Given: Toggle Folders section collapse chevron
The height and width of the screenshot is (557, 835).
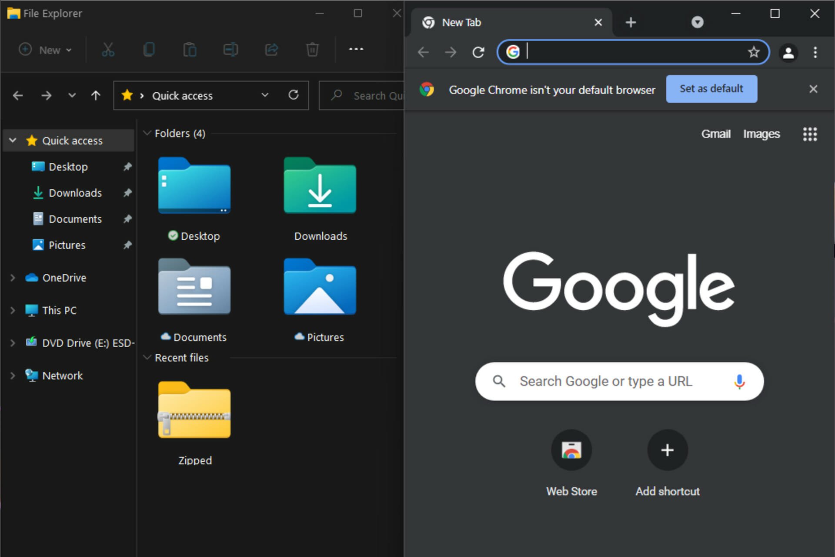Looking at the screenshot, I should click(x=145, y=132).
